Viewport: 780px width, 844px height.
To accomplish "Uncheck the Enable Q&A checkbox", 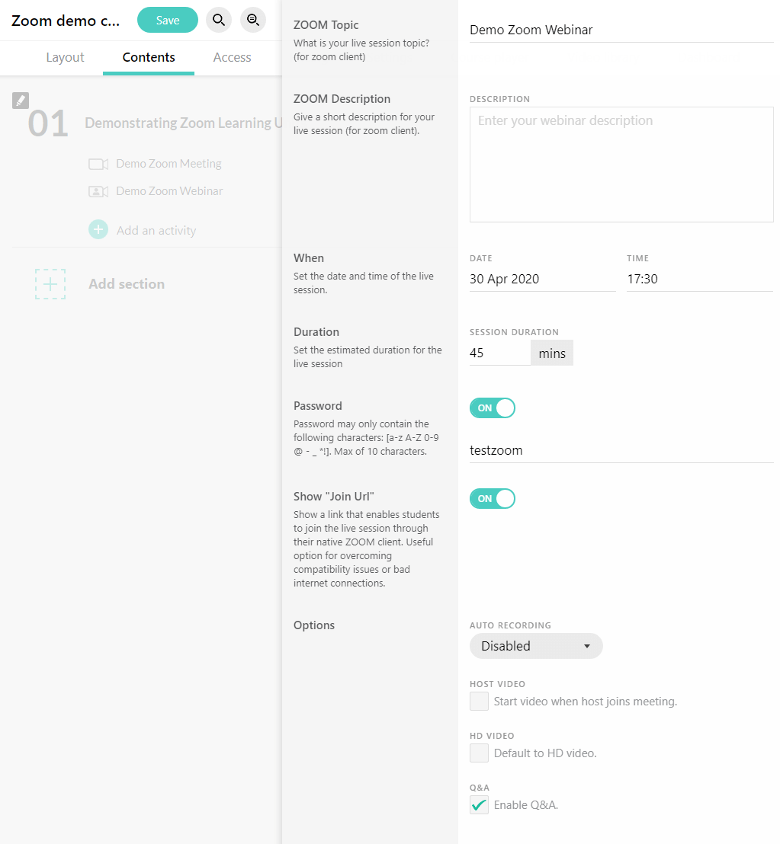I will tap(479, 804).
